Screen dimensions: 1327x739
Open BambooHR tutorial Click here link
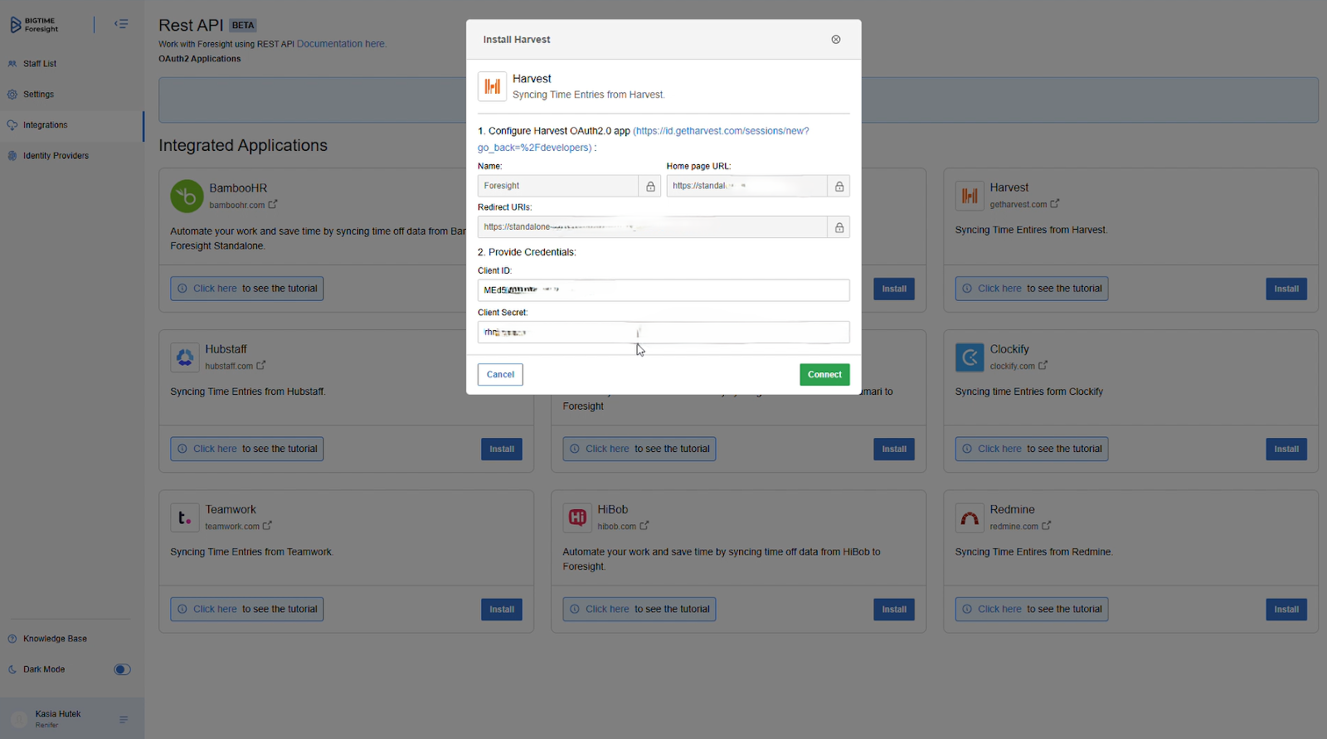tap(215, 289)
